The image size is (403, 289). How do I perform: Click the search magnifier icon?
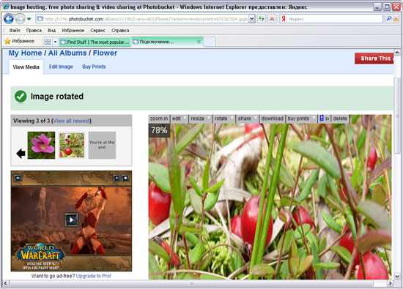[x=388, y=19]
